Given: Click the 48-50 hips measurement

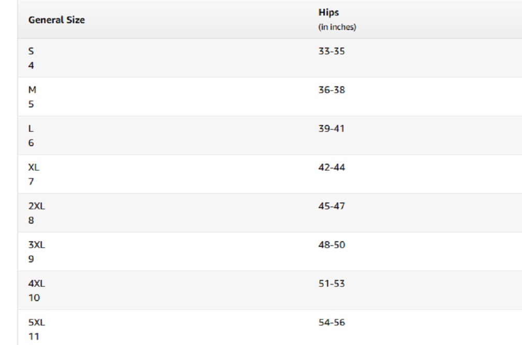Looking at the screenshot, I should [332, 245].
